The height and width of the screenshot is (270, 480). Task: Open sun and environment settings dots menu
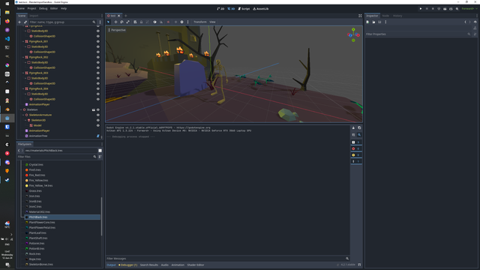click(188, 22)
